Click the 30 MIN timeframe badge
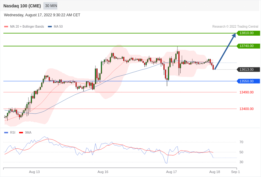 [x=50, y=6]
